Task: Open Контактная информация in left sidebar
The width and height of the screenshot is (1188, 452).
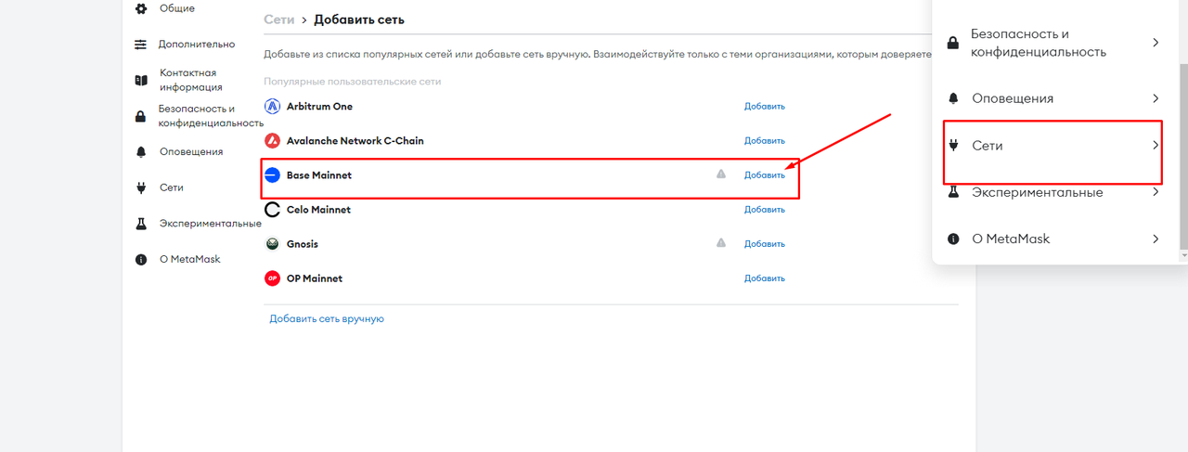Action: tap(191, 80)
